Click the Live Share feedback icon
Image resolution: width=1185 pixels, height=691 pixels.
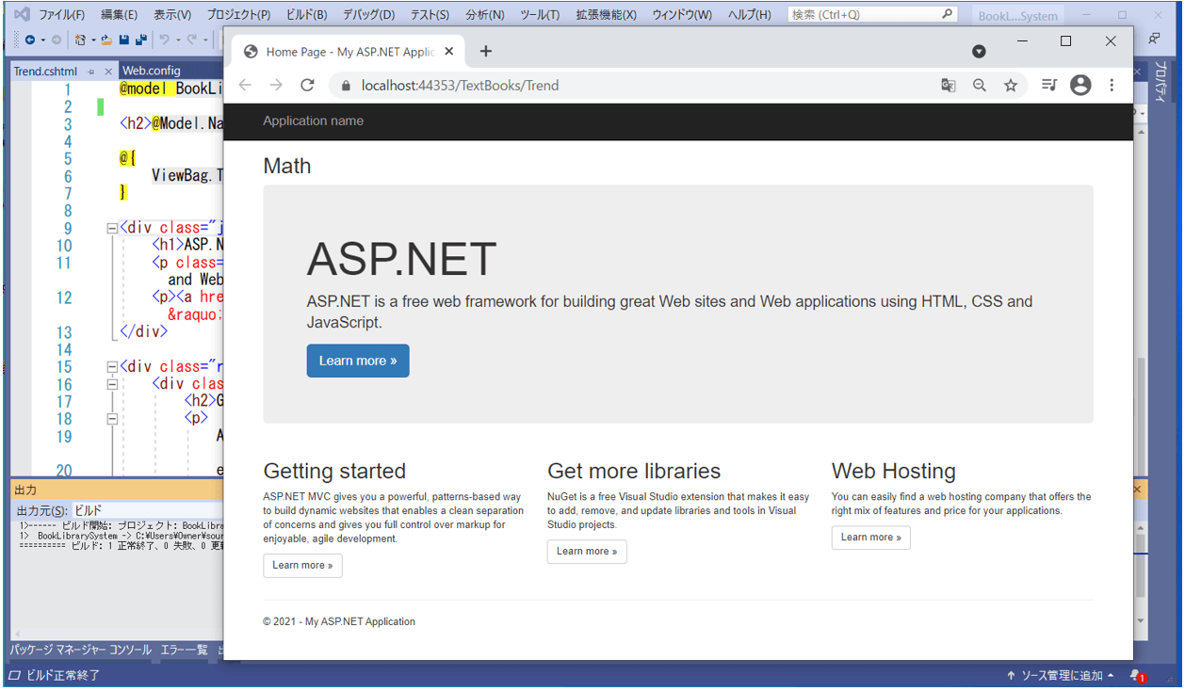pos(1154,39)
